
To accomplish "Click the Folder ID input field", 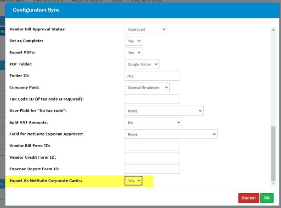I will tap(152, 76).
